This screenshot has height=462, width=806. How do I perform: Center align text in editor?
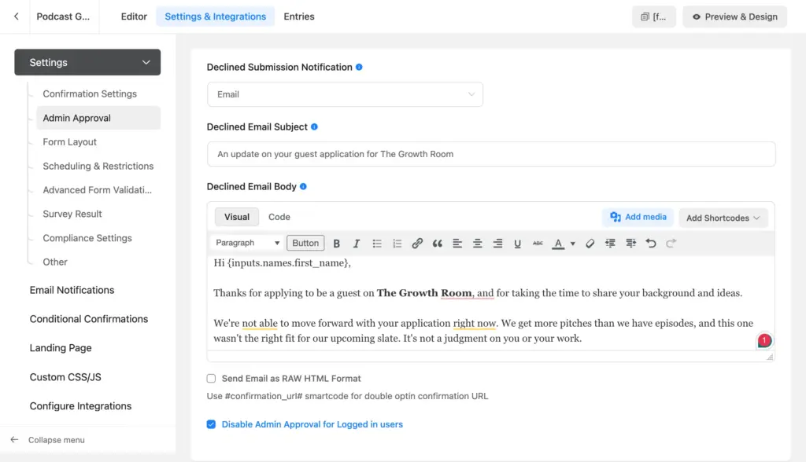coord(477,244)
